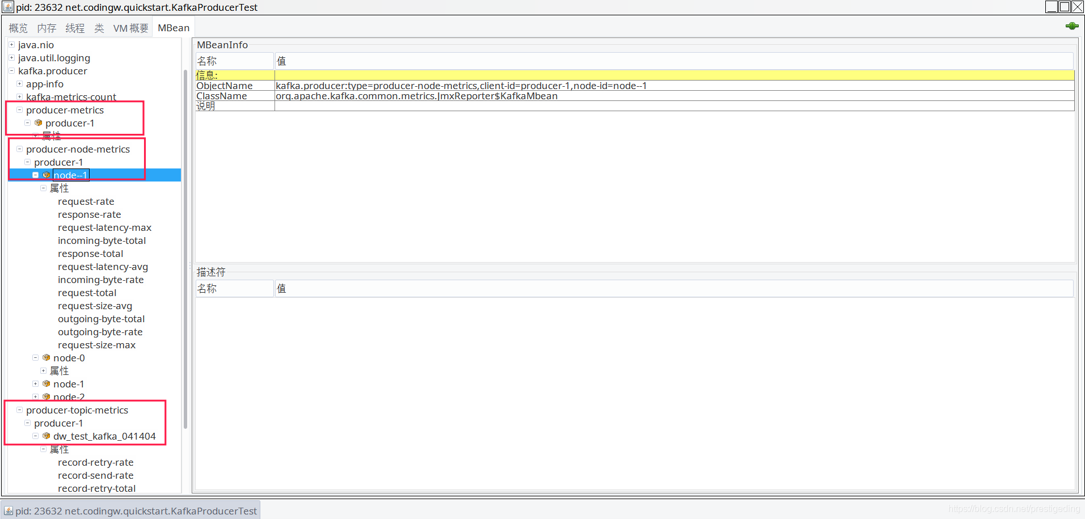Click the ObjectName value cell
The image size is (1085, 519).
pyautogui.click(x=674, y=86)
